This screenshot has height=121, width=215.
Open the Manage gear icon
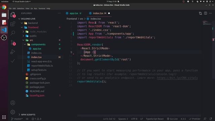(13, 112)
